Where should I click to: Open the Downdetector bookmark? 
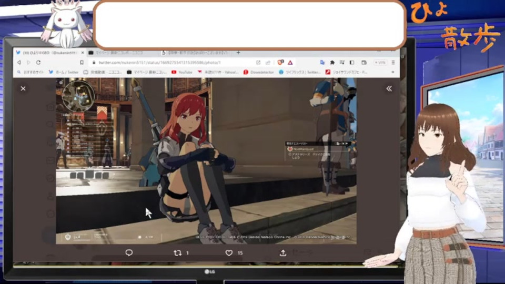pos(259,72)
